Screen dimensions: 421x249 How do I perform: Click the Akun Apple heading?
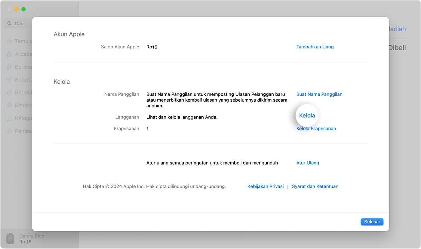tap(69, 34)
